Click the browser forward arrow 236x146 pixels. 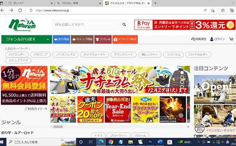[x=11, y=10]
